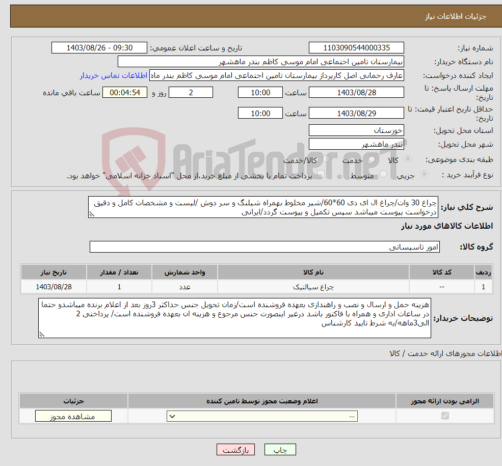
Task: Click the request creator field
Action: pyautogui.click(x=277, y=75)
